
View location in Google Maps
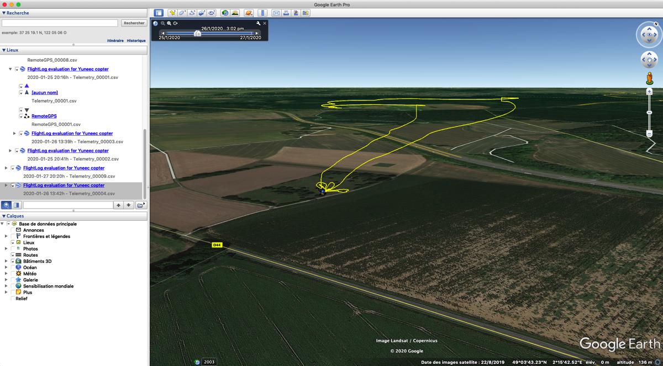pyautogui.click(x=306, y=13)
